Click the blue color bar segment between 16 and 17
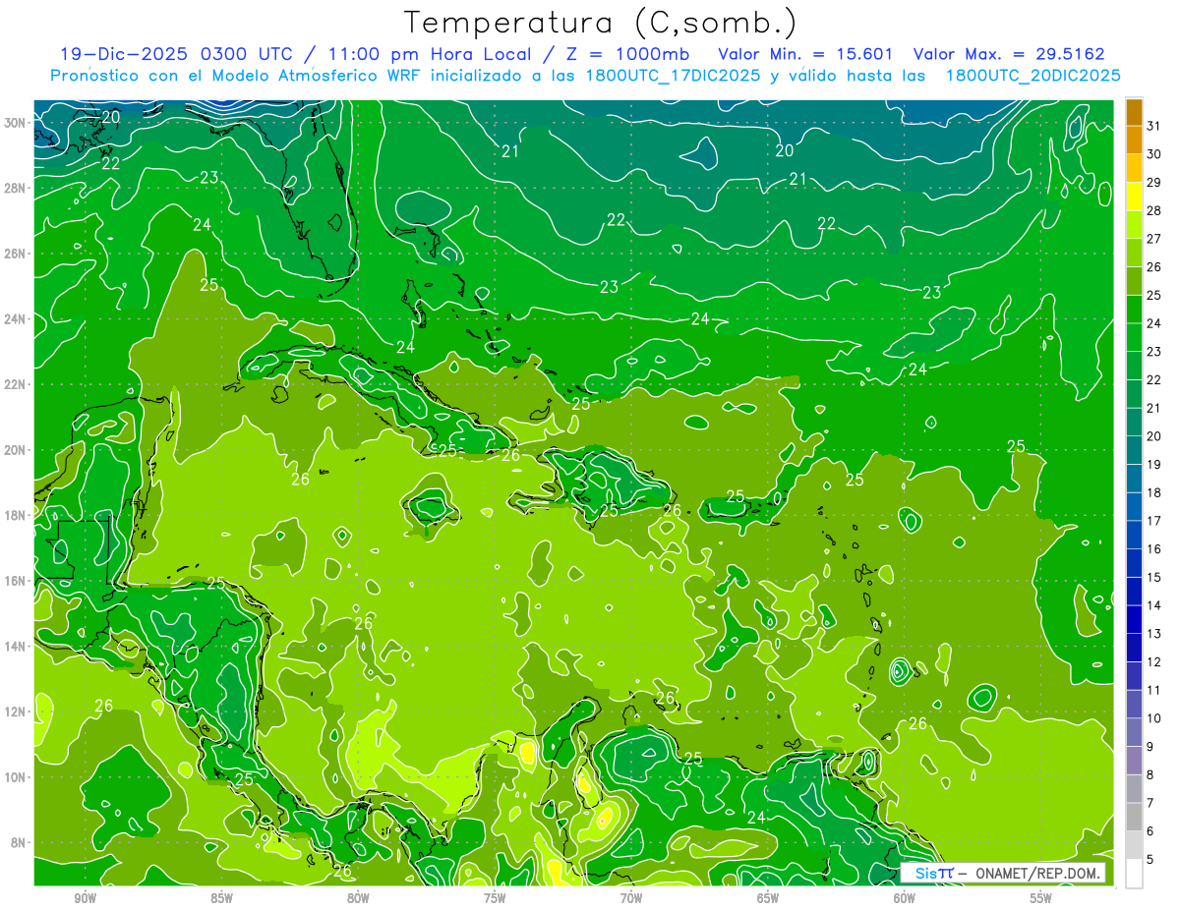This screenshot has height=911, width=1180. [1134, 536]
